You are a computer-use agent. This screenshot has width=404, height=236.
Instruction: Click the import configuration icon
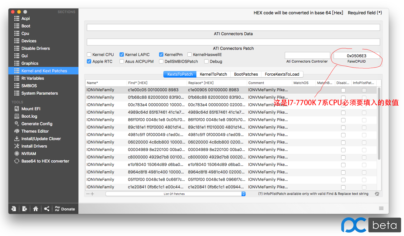tap(13, 209)
